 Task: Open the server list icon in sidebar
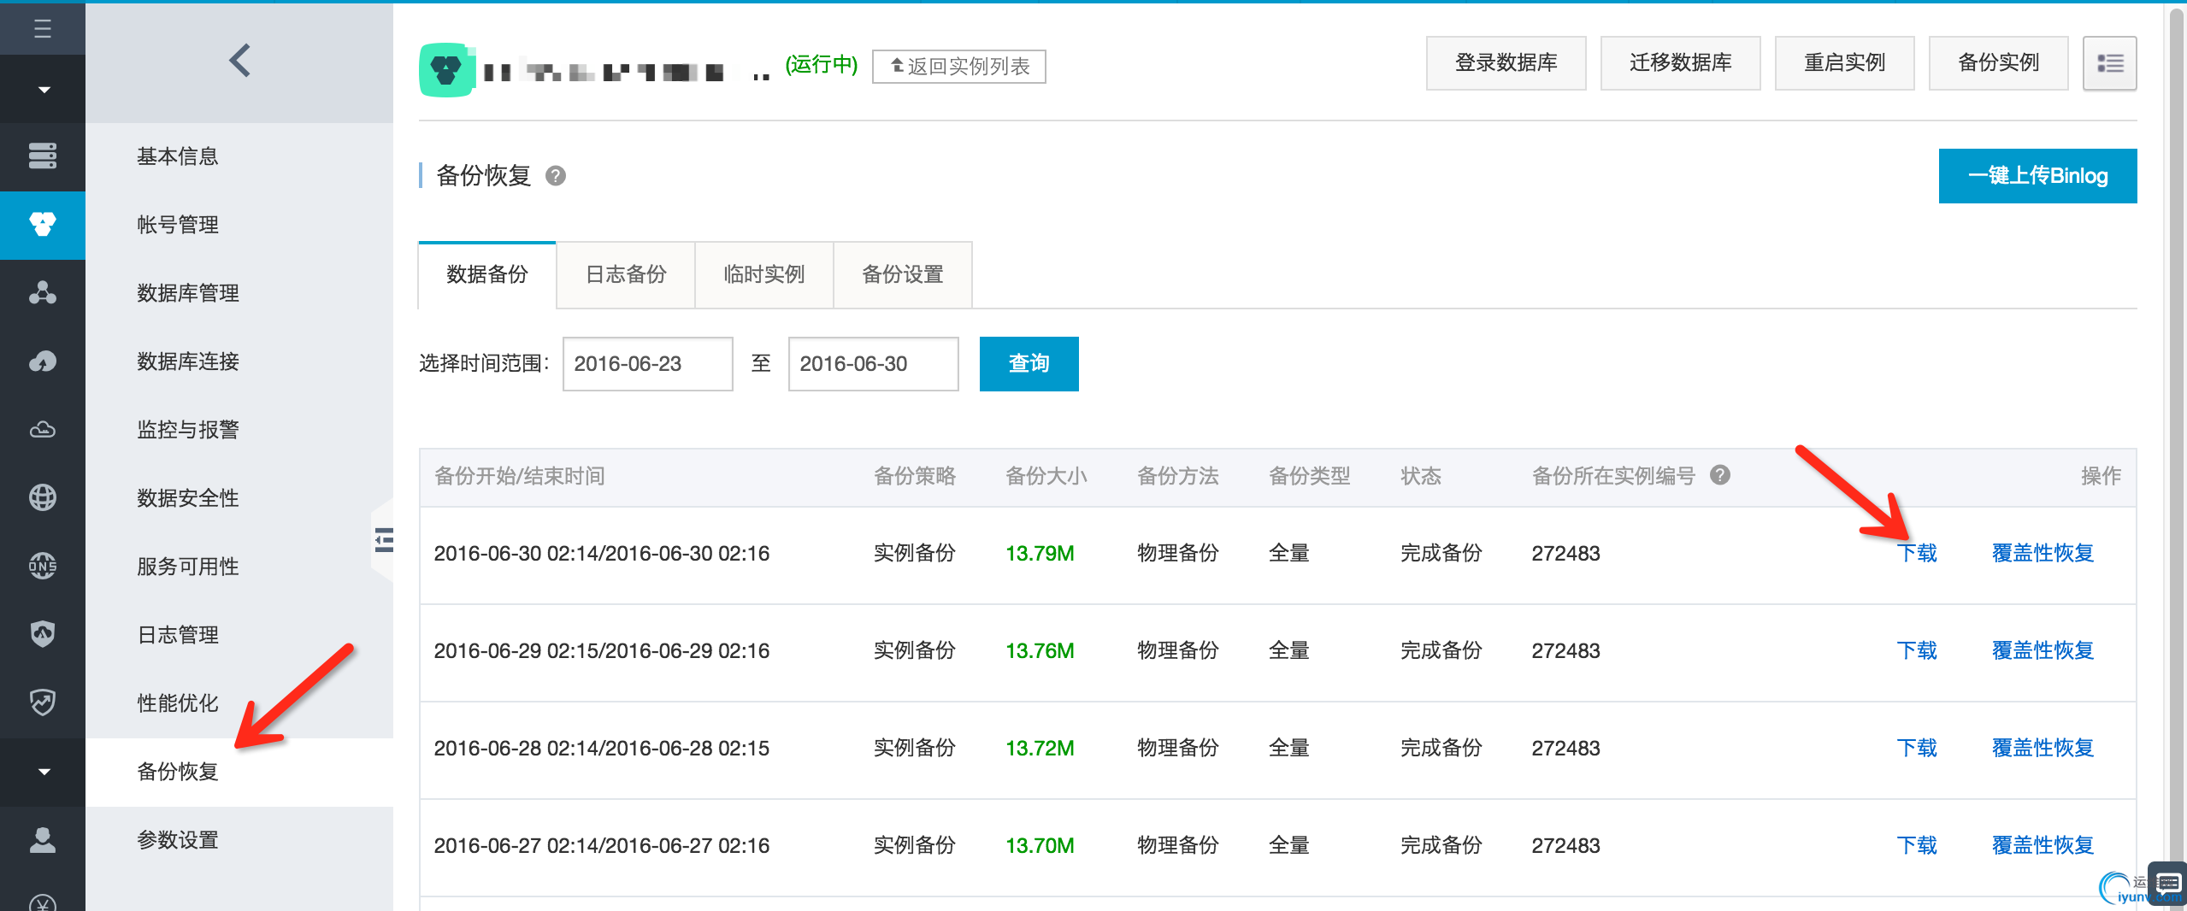tap(43, 156)
